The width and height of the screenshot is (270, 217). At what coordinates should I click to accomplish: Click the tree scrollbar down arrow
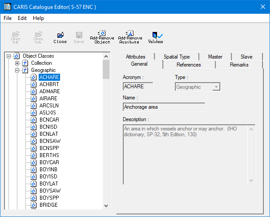click(106, 206)
